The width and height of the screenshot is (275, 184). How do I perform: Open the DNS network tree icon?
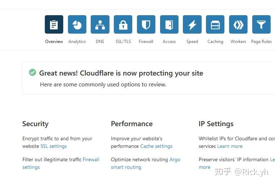point(100,24)
